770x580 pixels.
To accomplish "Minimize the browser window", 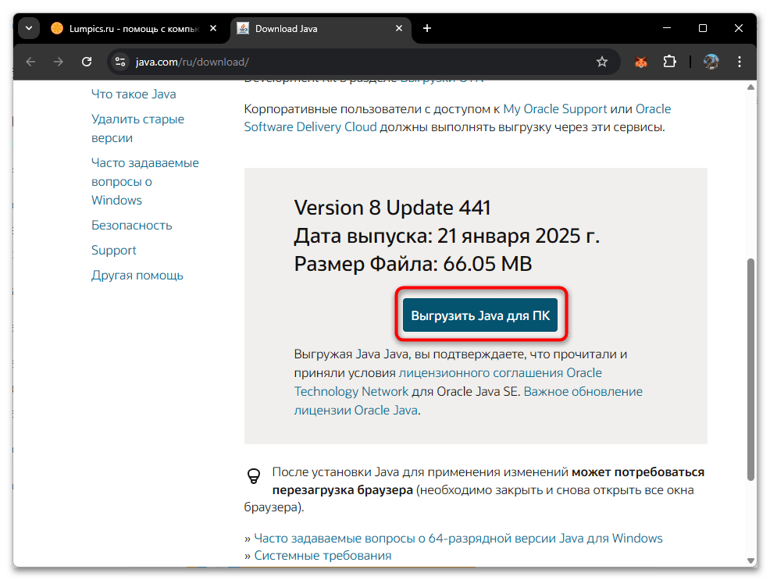I will click(667, 28).
